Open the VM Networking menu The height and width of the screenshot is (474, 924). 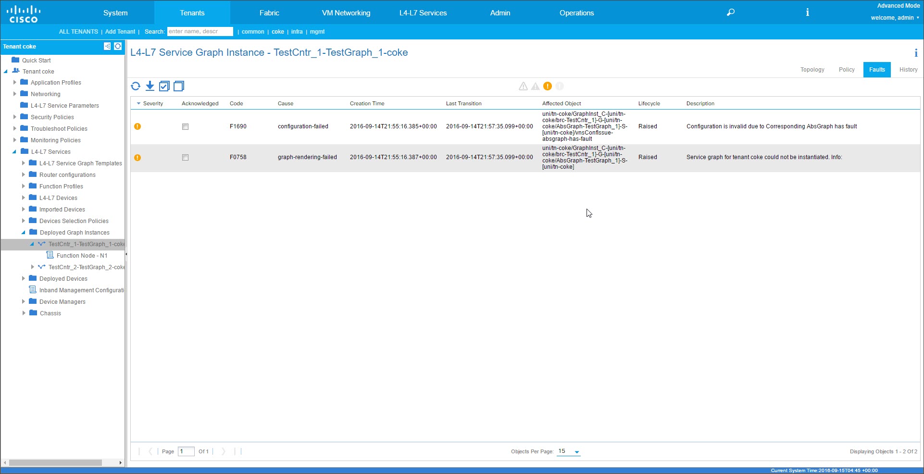346,12
